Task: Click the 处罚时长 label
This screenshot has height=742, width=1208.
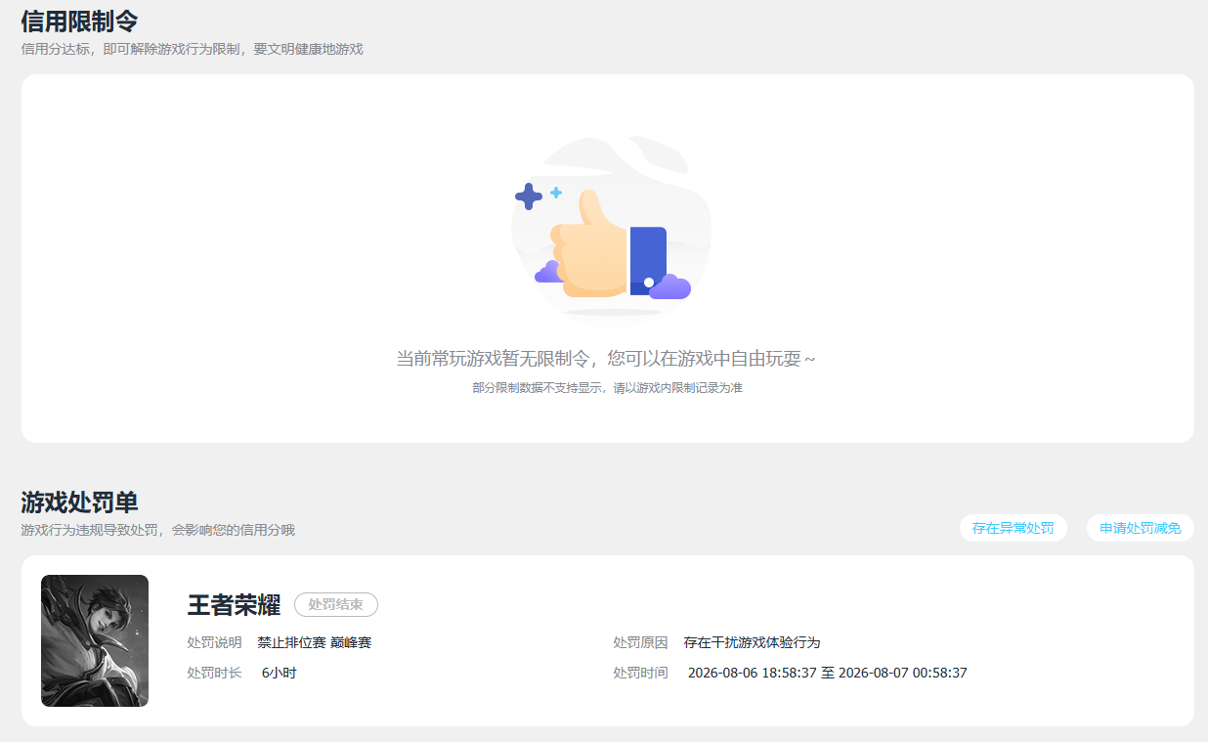Action: [x=214, y=673]
